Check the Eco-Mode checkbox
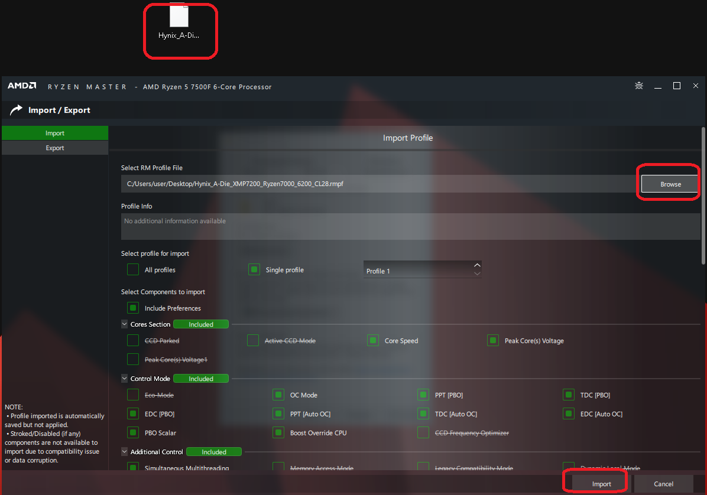 pyautogui.click(x=133, y=395)
